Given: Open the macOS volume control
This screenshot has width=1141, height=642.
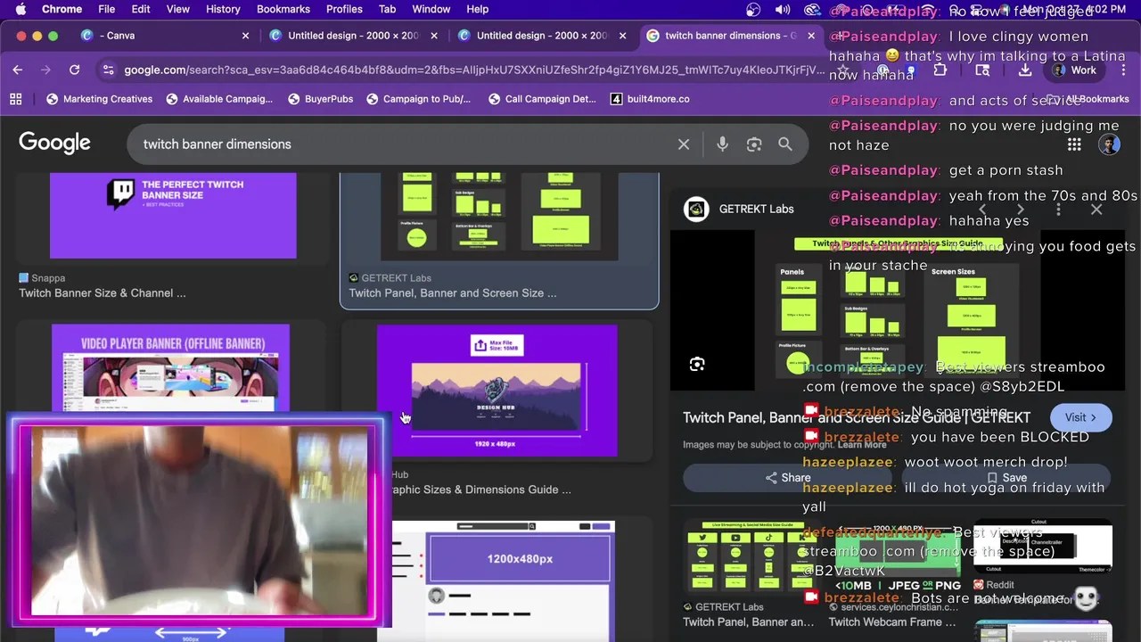Looking at the screenshot, I should point(783,10).
